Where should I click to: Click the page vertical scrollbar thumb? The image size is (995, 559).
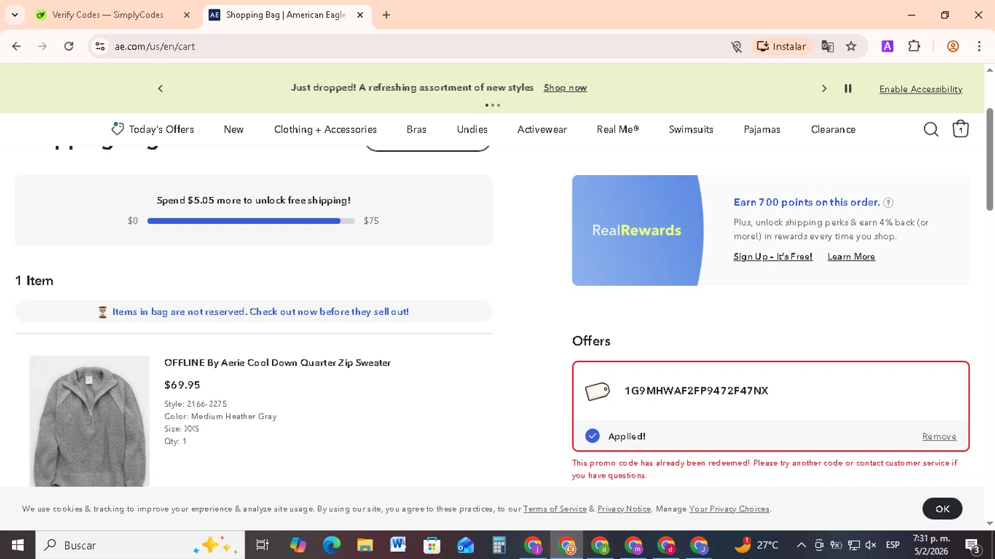click(x=990, y=159)
